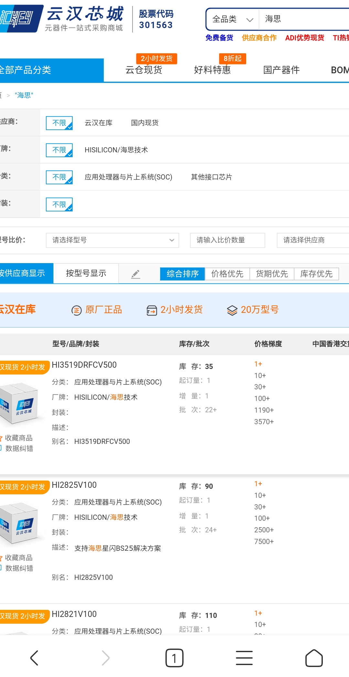The image size is (349, 677).
Task: Switch to 按供应商显示 tab
Action: click(x=26, y=273)
